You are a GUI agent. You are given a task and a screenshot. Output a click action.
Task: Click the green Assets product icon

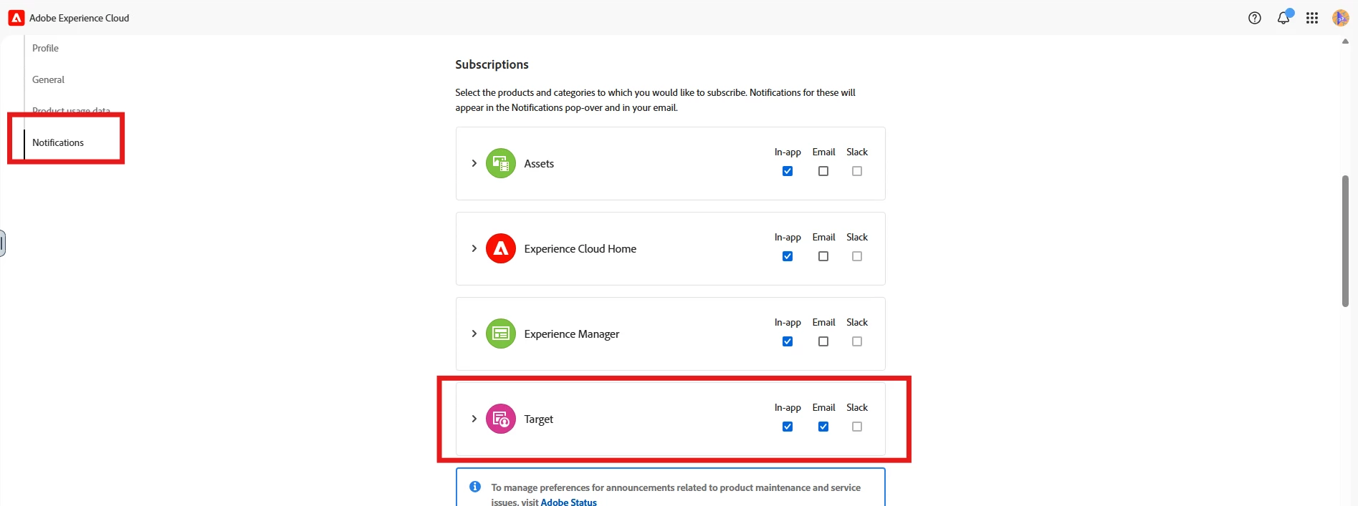tap(501, 163)
